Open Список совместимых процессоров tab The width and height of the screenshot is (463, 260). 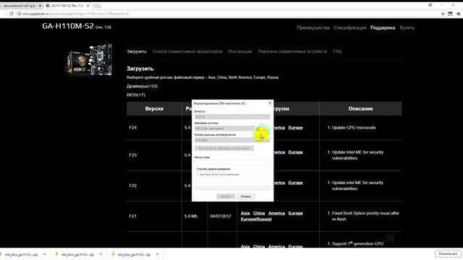coord(187,51)
